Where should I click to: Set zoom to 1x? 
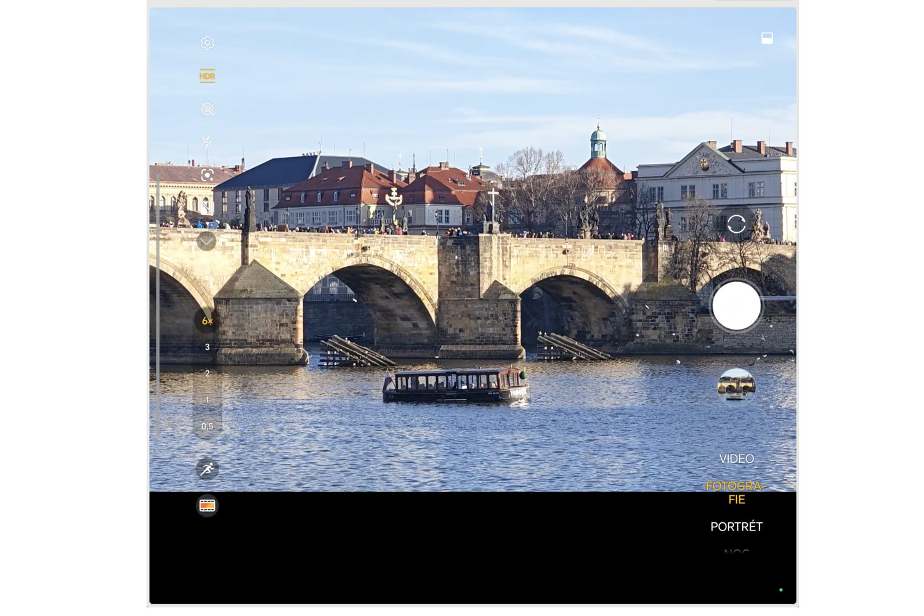pyautogui.click(x=207, y=400)
